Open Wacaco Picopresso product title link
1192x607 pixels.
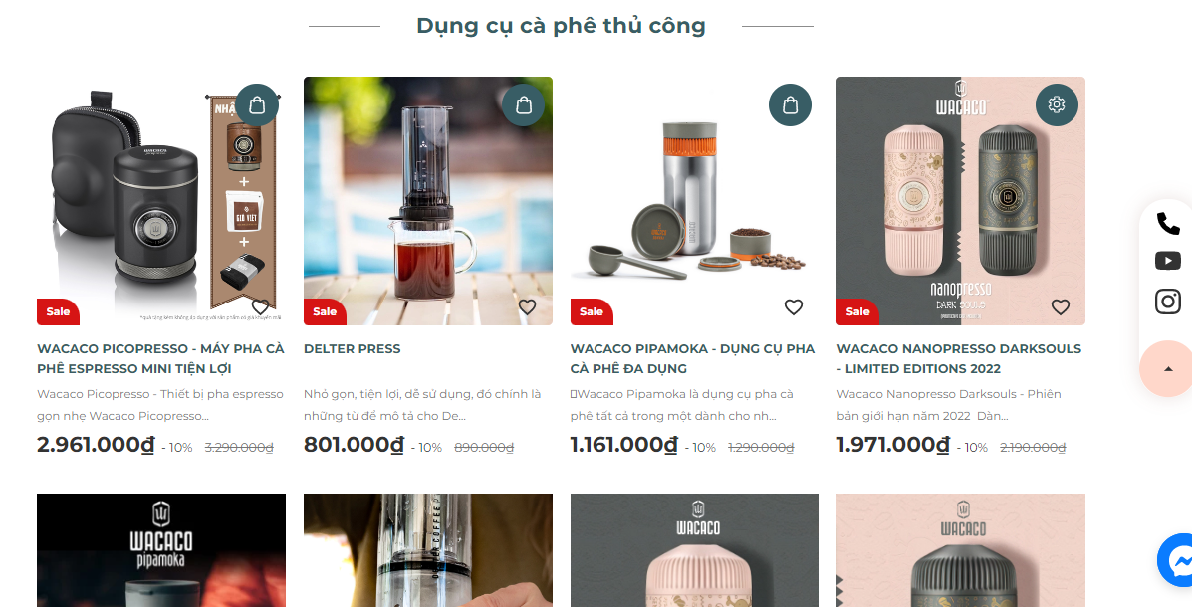coord(160,358)
